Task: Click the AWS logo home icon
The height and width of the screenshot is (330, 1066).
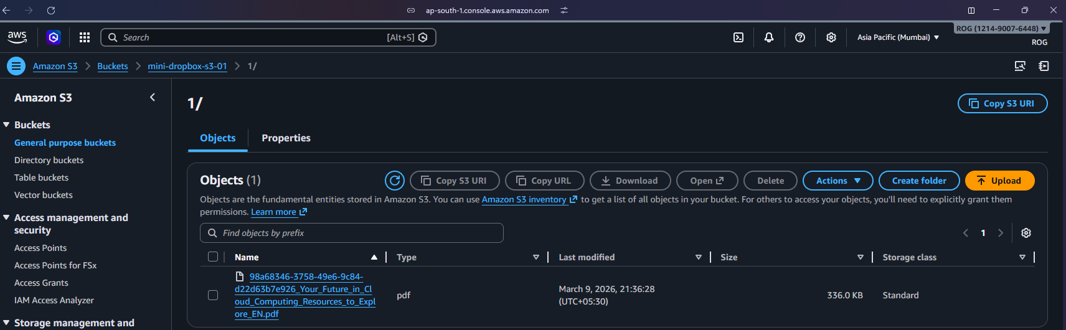Action: tap(17, 37)
